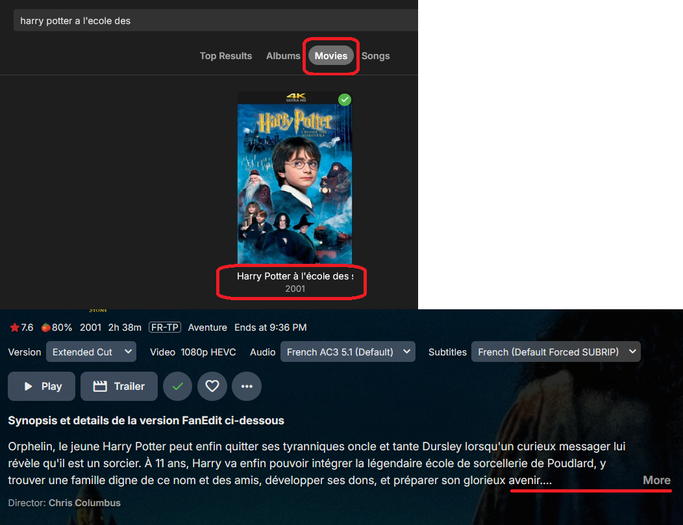Image resolution: width=683 pixels, height=525 pixels.
Task: Click the star rating 7.6
Action: [x=22, y=327]
